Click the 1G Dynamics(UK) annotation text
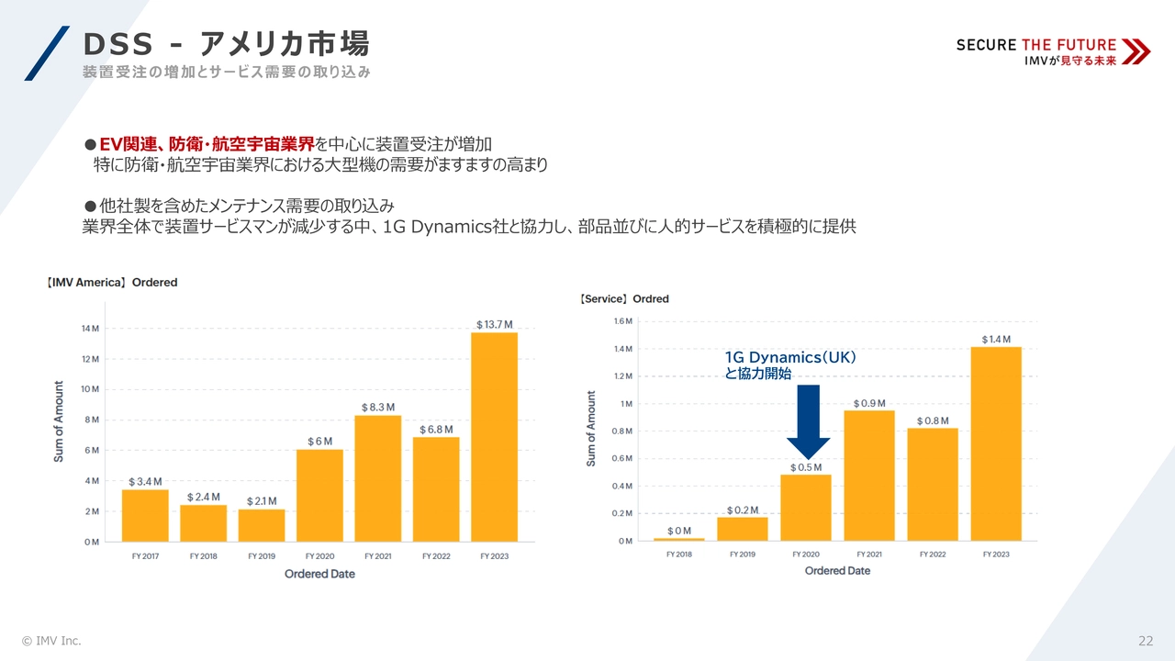 [x=790, y=357]
